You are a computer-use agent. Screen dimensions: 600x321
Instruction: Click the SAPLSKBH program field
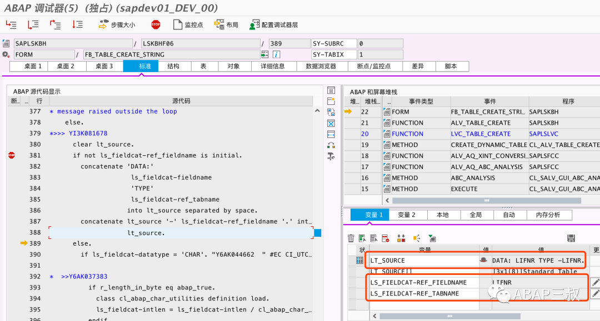pos(73,43)
